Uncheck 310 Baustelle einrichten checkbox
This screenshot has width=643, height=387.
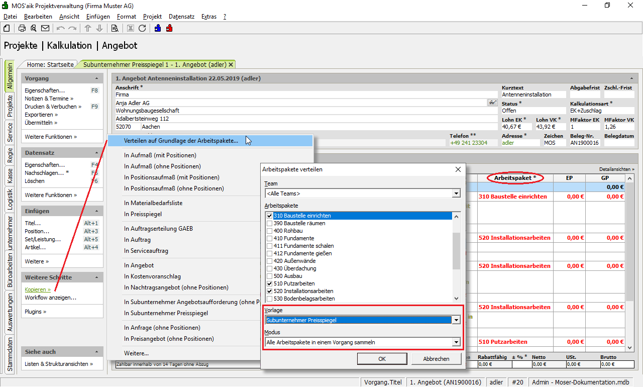click(x=269, y=216)
